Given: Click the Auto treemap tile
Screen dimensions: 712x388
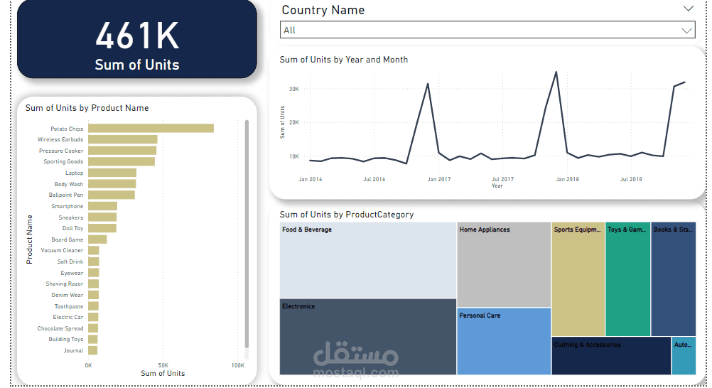Looking at the screenshot, I should click(684, 356).
